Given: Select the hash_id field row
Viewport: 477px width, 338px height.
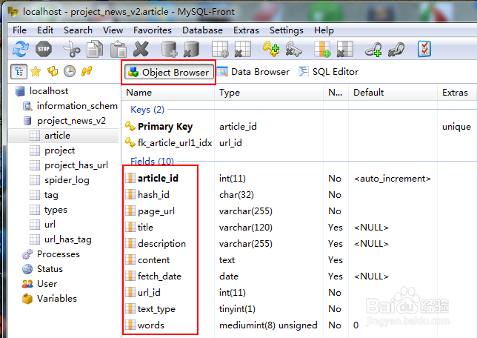Looking at the screenshot, I should tap(299, 195).
